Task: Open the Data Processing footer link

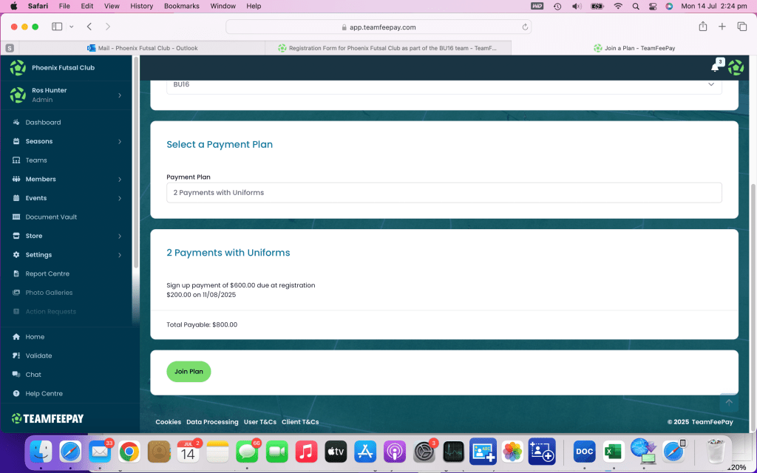Action: click(x=212, y=422)
